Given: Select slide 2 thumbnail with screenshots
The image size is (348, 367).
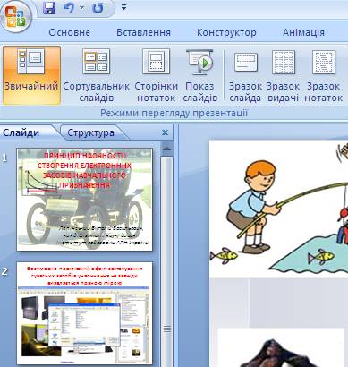Looking at the screenshot, I should pos(85,313).
